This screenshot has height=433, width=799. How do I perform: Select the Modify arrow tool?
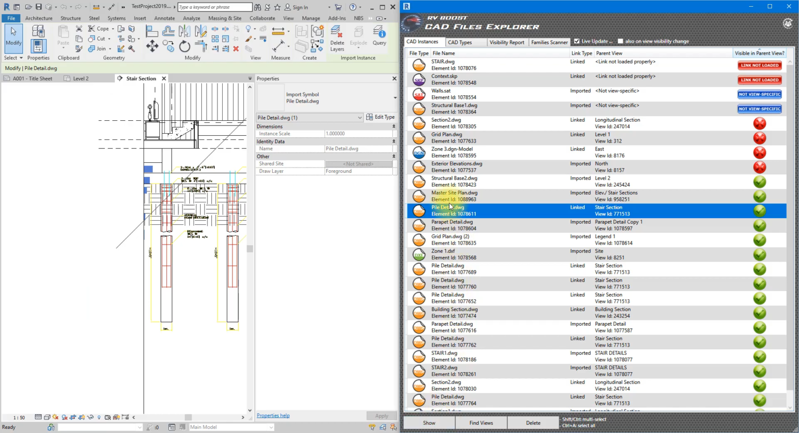click(x=14, y=37)
